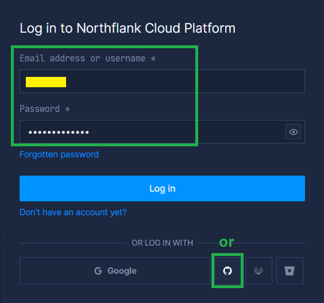Select the Bitbucket bucket icon login

tap(290, 271)
